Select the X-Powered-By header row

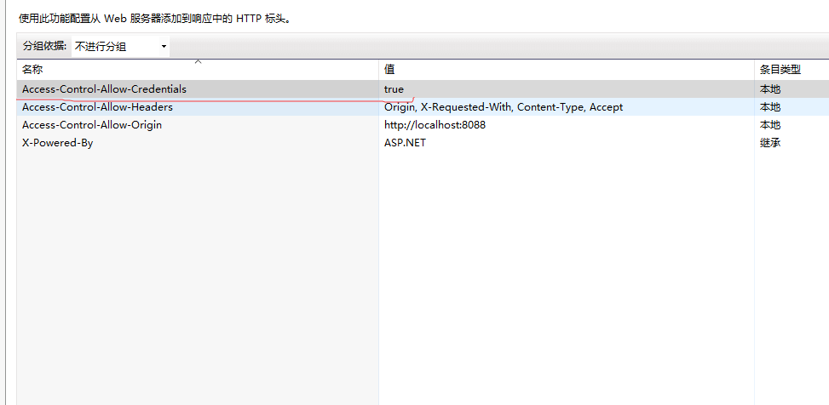coord(57,143)
